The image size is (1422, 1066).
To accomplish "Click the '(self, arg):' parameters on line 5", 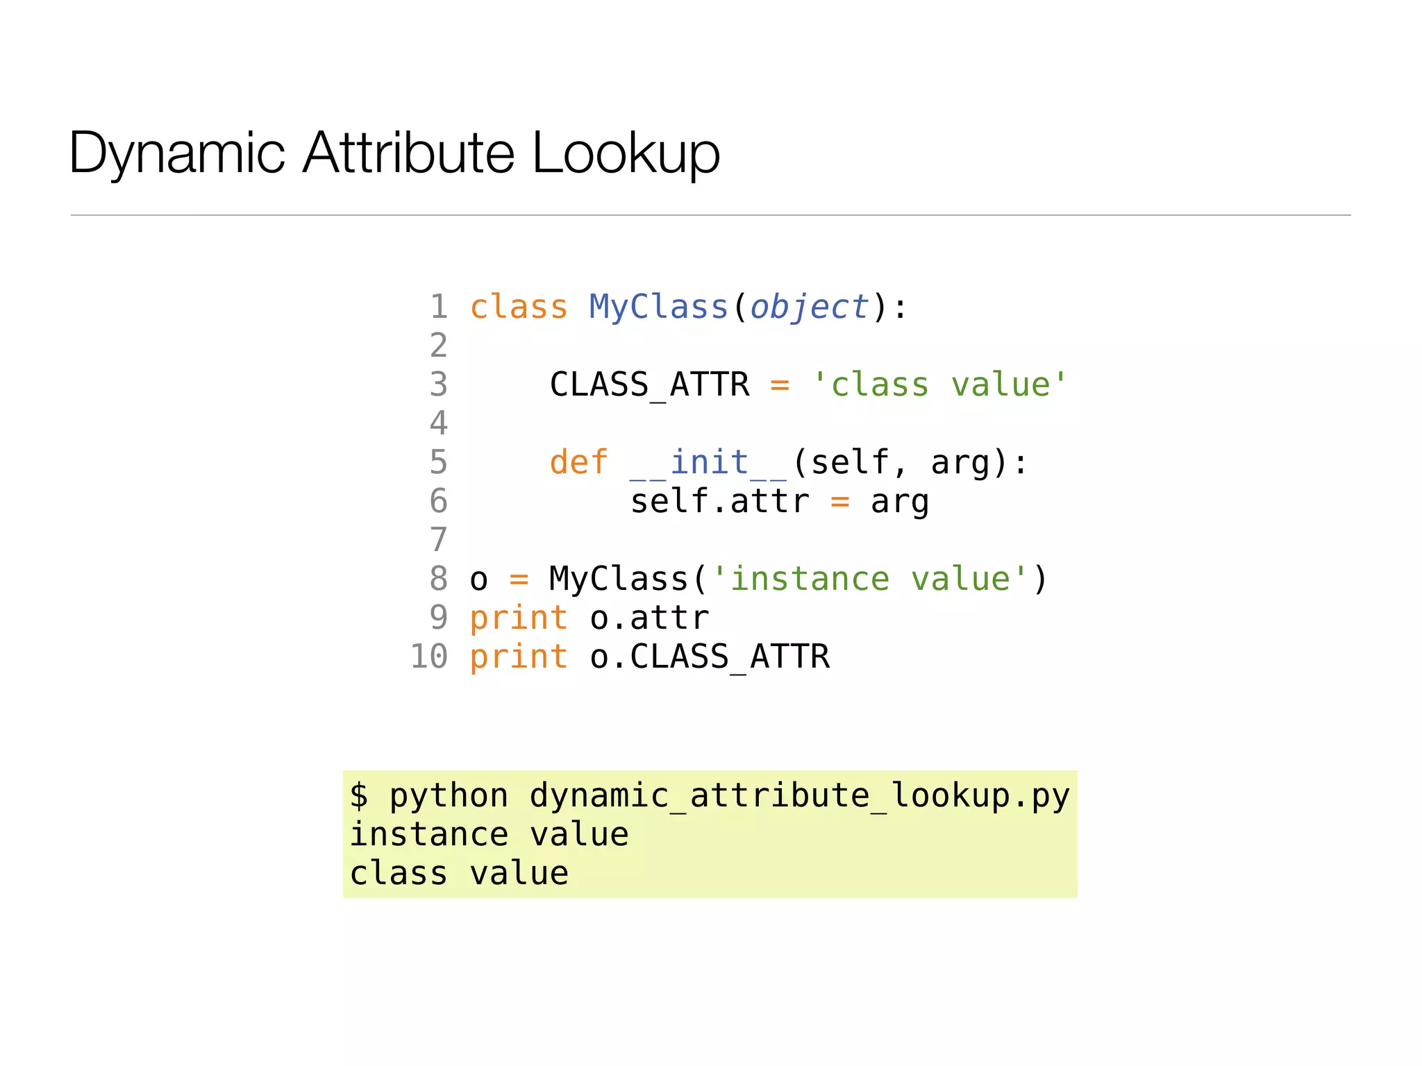I will pyautogui.click(x=910, y=462).
